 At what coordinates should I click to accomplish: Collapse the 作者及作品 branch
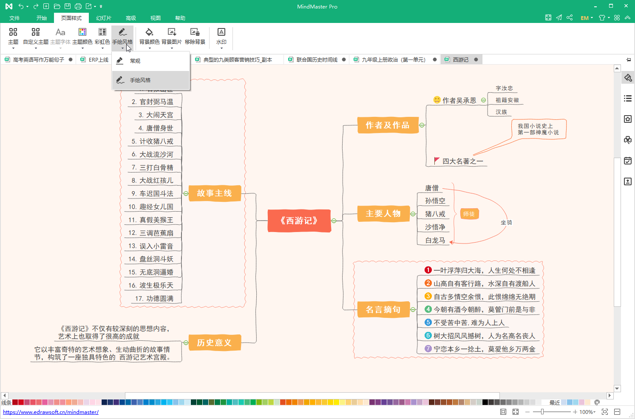[422, 125]
